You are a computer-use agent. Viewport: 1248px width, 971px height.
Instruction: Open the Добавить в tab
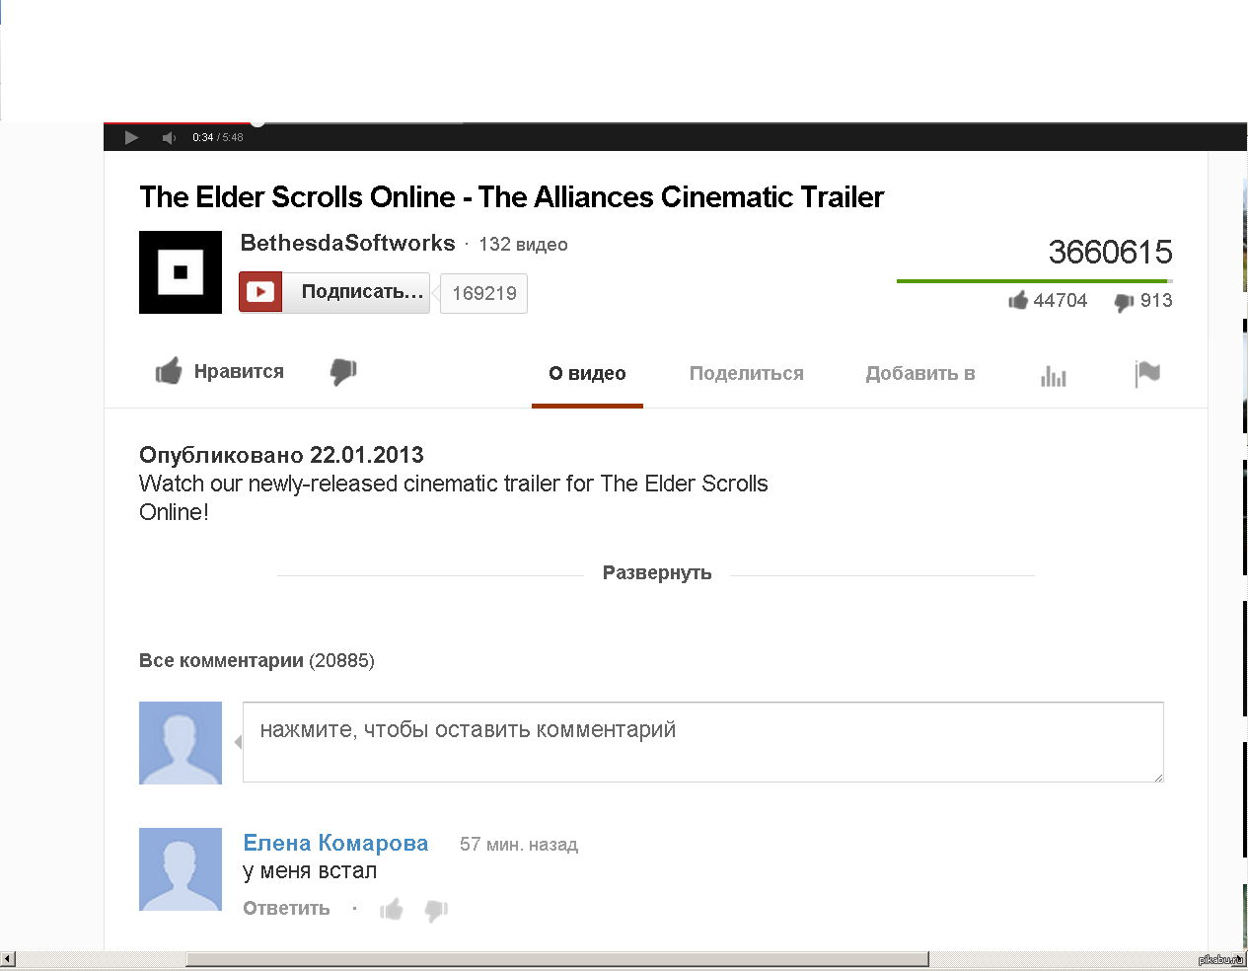click(920, 373)
